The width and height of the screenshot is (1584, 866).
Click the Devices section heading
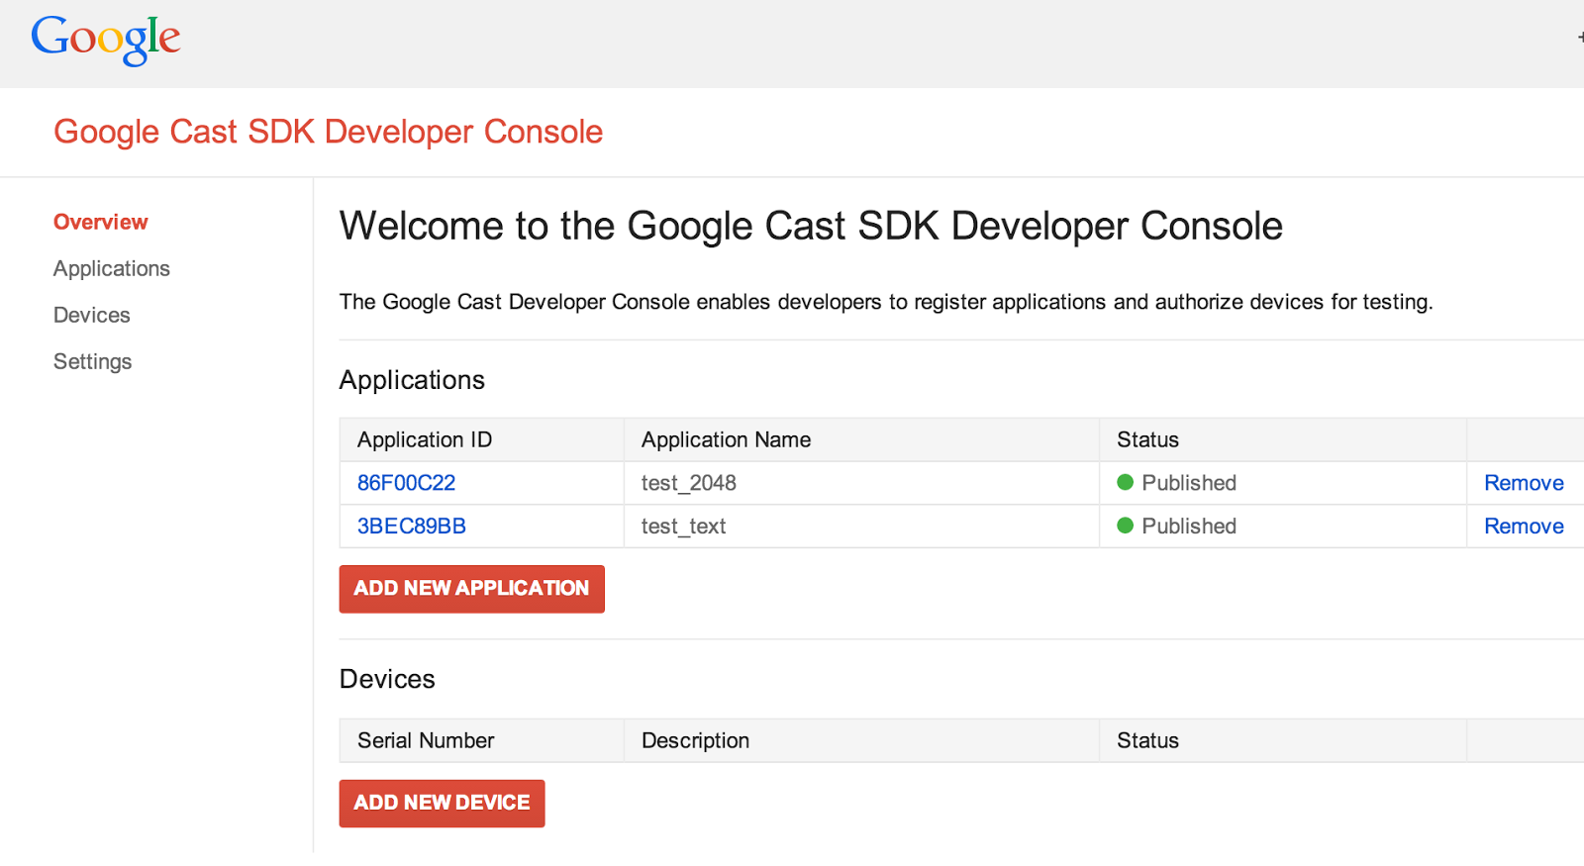(387, 679)
